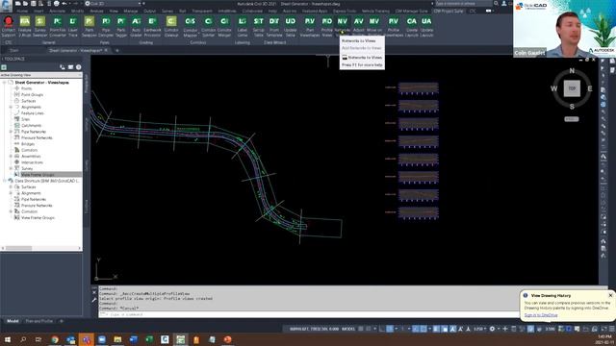Viewport: 616px width, 346px height.
Task: Click the Start drawing tab
Action: (14, 51)
